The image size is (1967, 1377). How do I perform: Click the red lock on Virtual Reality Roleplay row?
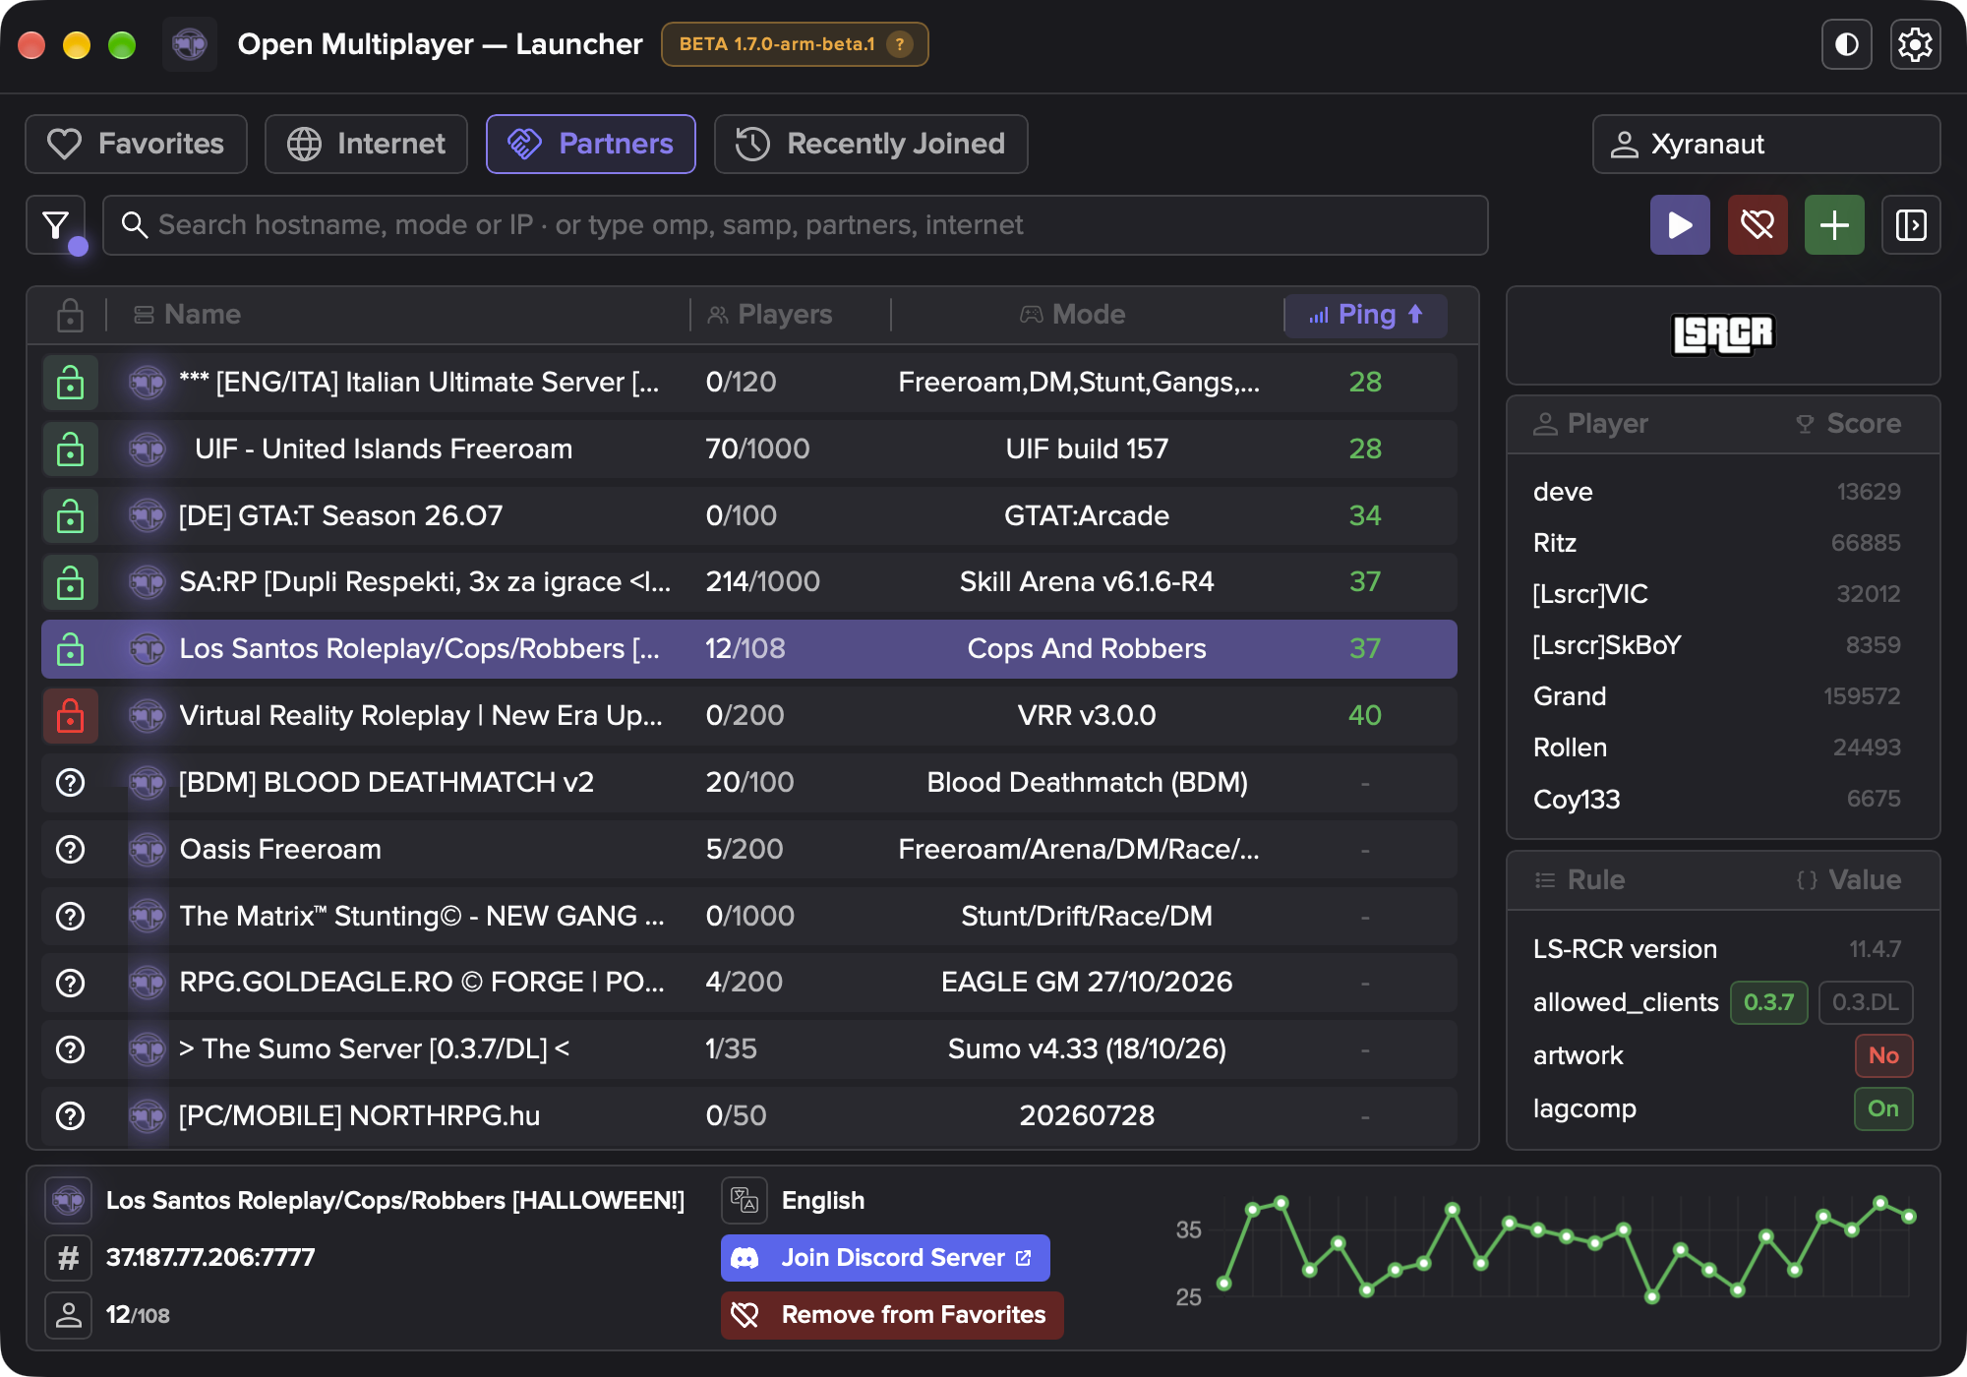[70, 715]
